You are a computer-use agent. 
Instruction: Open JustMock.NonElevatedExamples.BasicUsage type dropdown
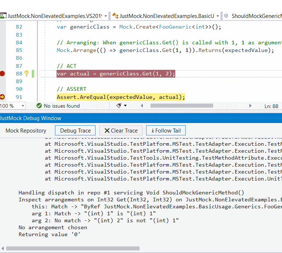218,16
